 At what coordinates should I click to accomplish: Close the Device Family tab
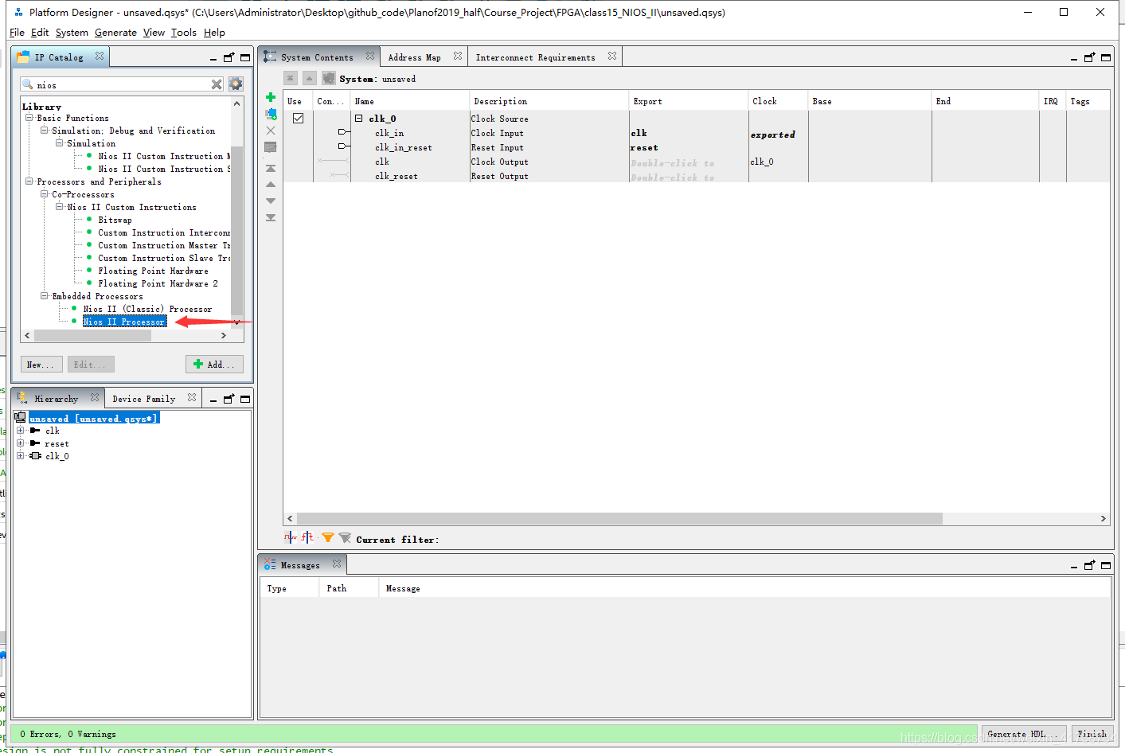pyautogui.click(x=192, y=396)
